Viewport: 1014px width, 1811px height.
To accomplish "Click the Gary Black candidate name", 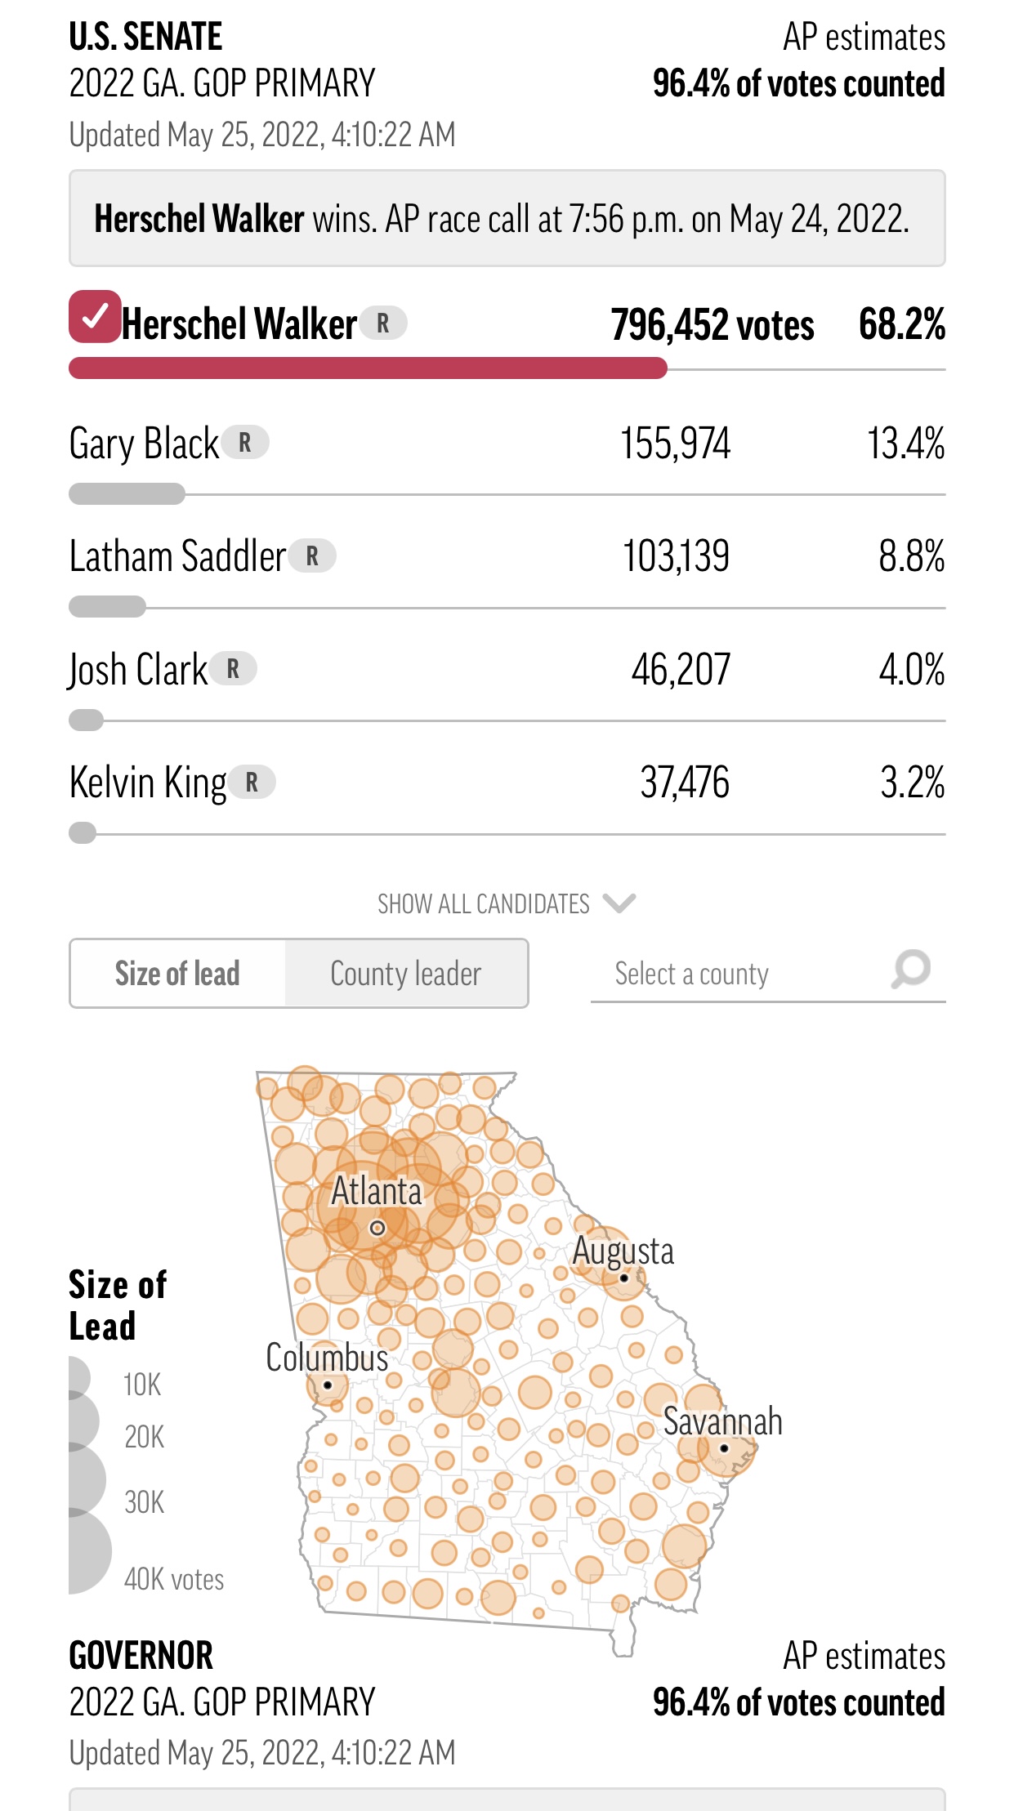I will (145, 444).
